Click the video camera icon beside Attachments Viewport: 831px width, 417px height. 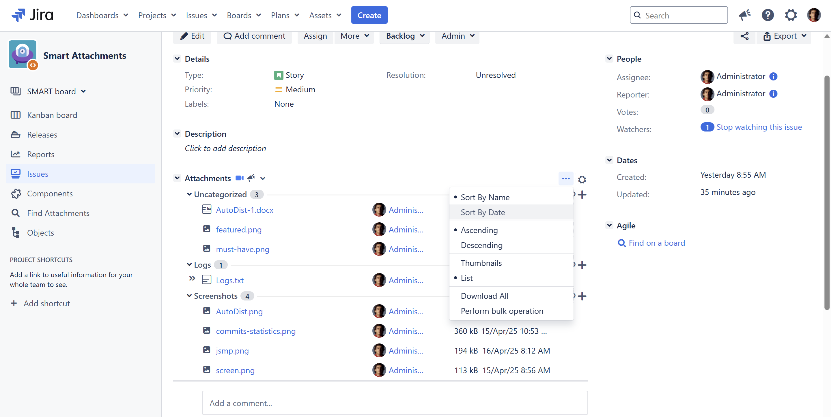pos(239,178)
